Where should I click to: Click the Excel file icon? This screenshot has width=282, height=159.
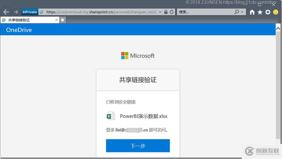111,116
